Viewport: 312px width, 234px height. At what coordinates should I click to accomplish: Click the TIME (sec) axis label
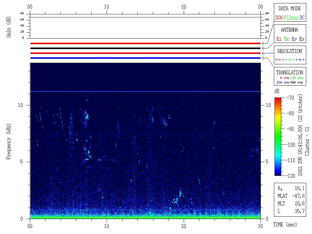click(285, 225)
